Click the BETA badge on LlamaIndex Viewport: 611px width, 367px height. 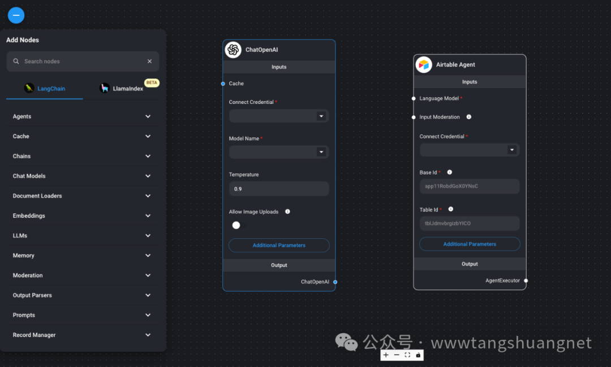pos(152,82)
